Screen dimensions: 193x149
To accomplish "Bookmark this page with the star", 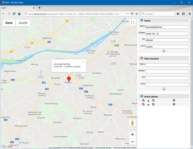I will point(137,14).
